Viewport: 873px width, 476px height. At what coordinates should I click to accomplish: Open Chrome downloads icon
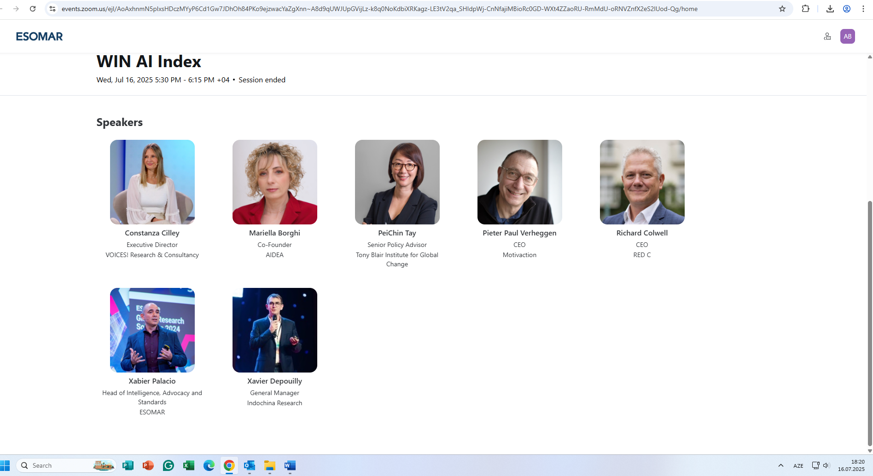tap(830, 9)
